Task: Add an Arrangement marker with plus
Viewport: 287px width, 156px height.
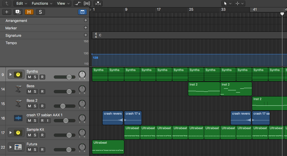Action: point(86,20)
